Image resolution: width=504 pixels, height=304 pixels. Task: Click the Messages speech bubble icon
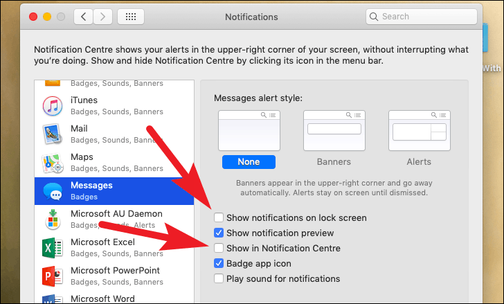point(53,191)
